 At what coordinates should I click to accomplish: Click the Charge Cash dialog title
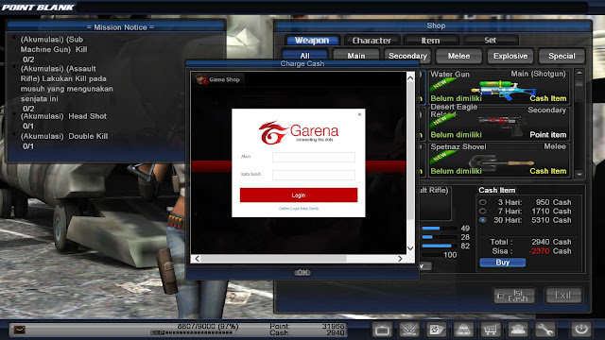pos(302,63)
